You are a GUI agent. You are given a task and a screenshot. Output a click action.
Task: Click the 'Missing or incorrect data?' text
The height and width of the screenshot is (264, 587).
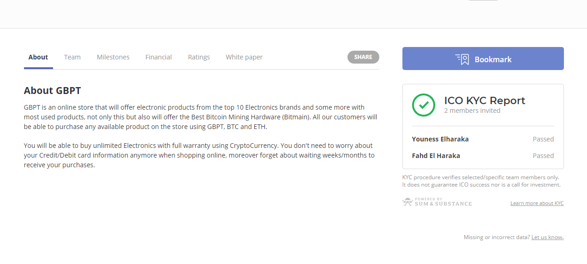pyautogui.click(x=497, y=237)
